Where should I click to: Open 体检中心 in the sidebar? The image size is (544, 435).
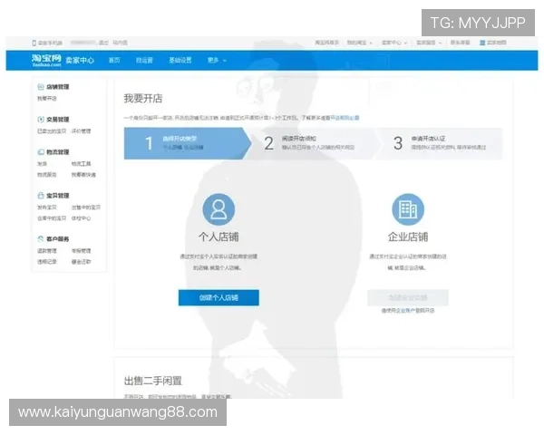click(x=82, y=218)
